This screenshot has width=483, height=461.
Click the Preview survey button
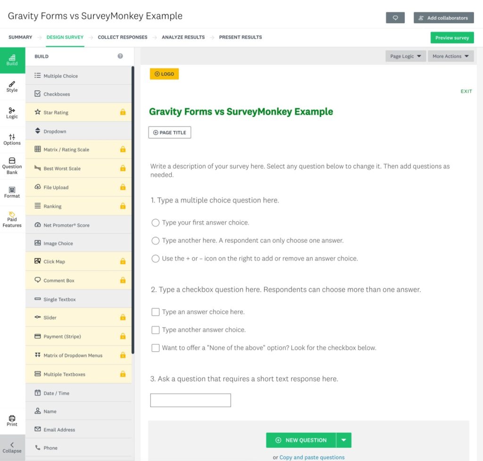click(451, 37)
